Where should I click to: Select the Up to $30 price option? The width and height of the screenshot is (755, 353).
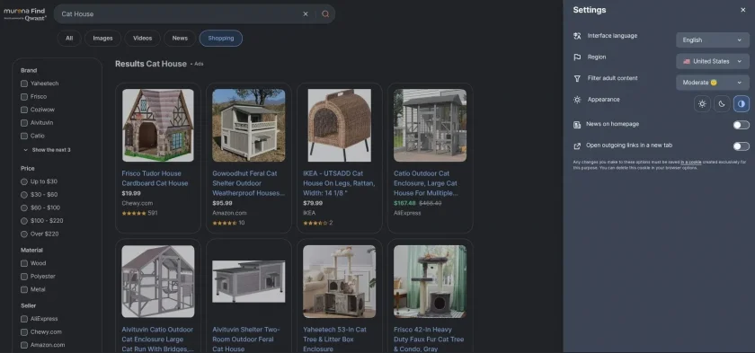pos(24,181)
